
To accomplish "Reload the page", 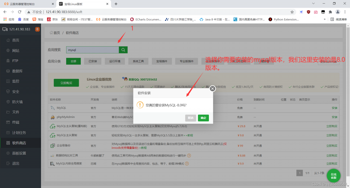I will [x=20, y=12].
